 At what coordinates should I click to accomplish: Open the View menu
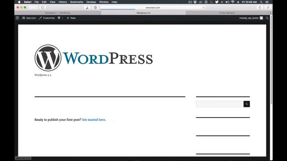pos(52,2)
